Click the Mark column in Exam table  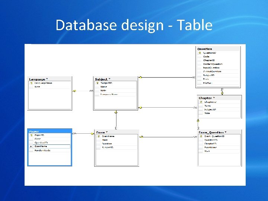click(117, 140)
